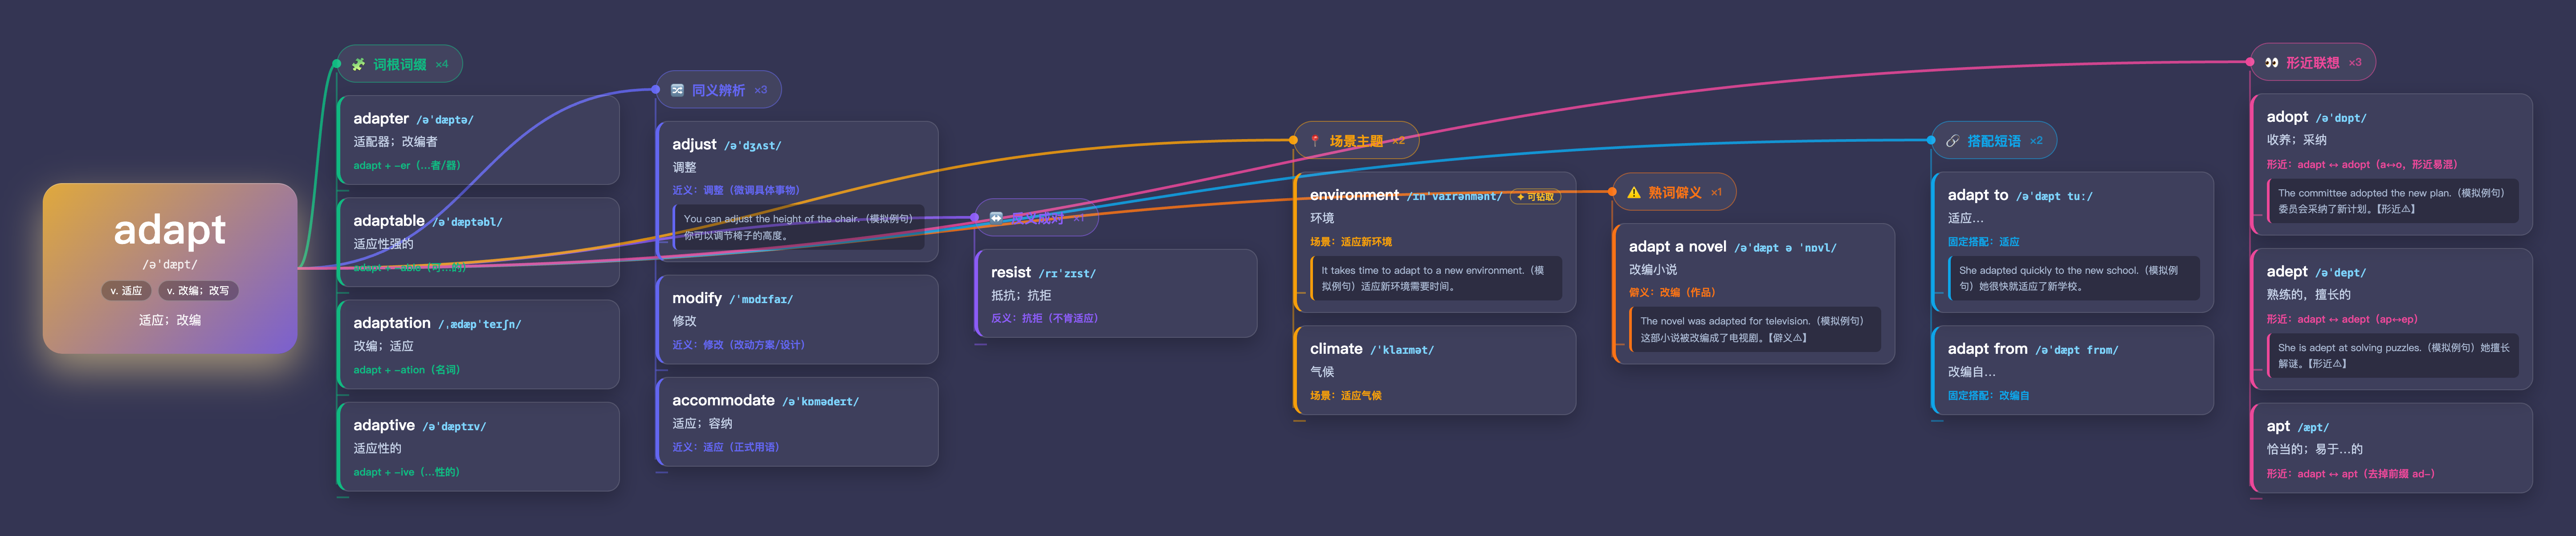Select the 'adapt to' phrase card heading
Viewport: 2576px width, 536px height.
[x=1977, y=196]
